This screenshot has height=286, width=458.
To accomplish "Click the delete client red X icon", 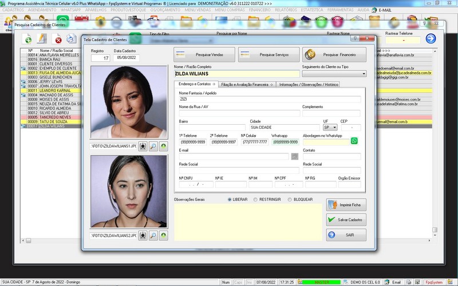I will point(57,39).
